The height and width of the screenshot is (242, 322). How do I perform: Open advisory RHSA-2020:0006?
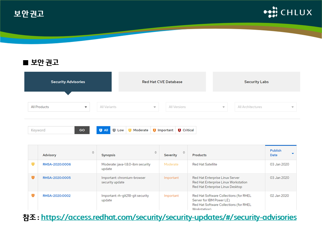coord(57,164)
